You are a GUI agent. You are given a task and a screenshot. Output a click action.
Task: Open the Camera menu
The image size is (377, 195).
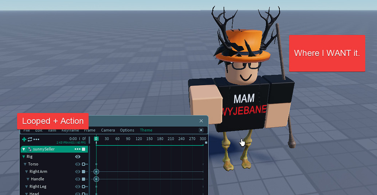point(108,130)
